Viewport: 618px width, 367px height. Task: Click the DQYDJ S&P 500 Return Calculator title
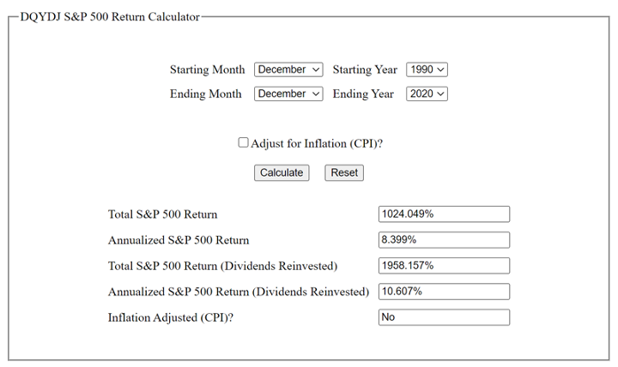tap(110, 17)
